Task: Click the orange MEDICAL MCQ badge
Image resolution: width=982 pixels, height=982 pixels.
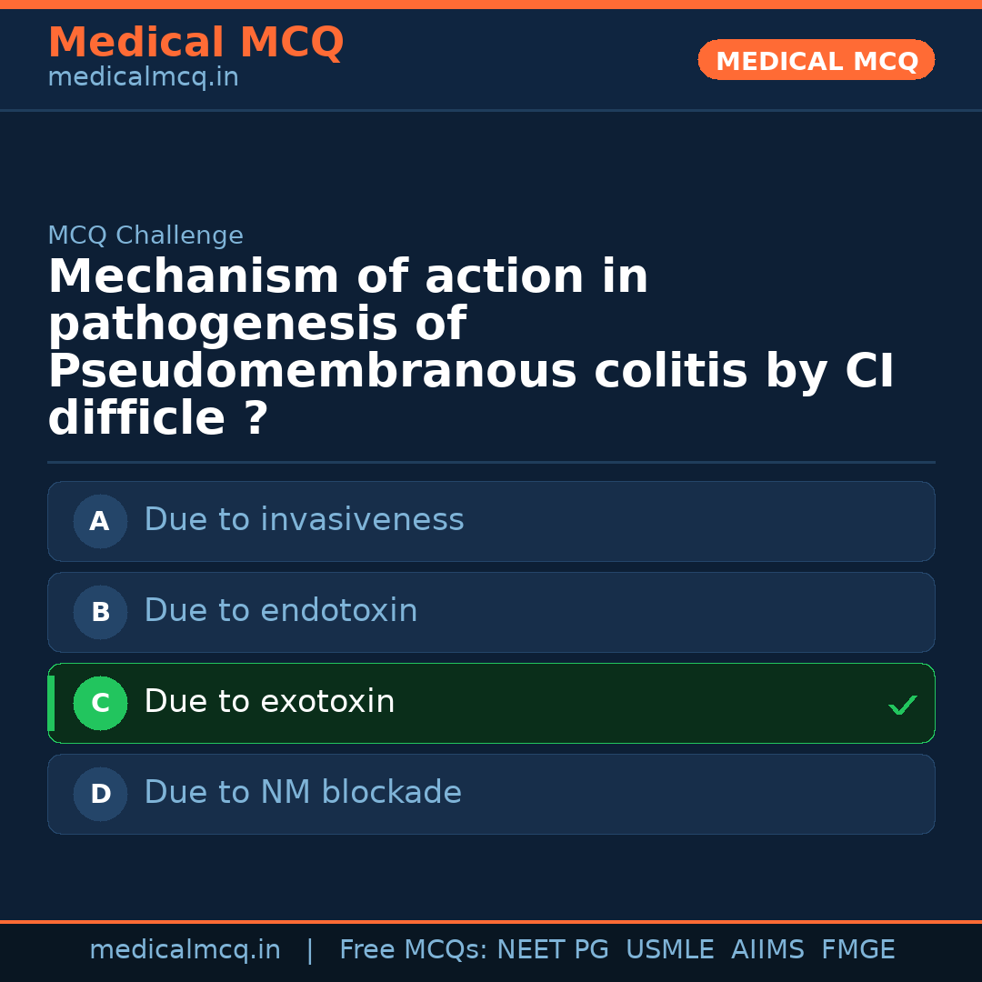Action: click(x=816, y=60)
